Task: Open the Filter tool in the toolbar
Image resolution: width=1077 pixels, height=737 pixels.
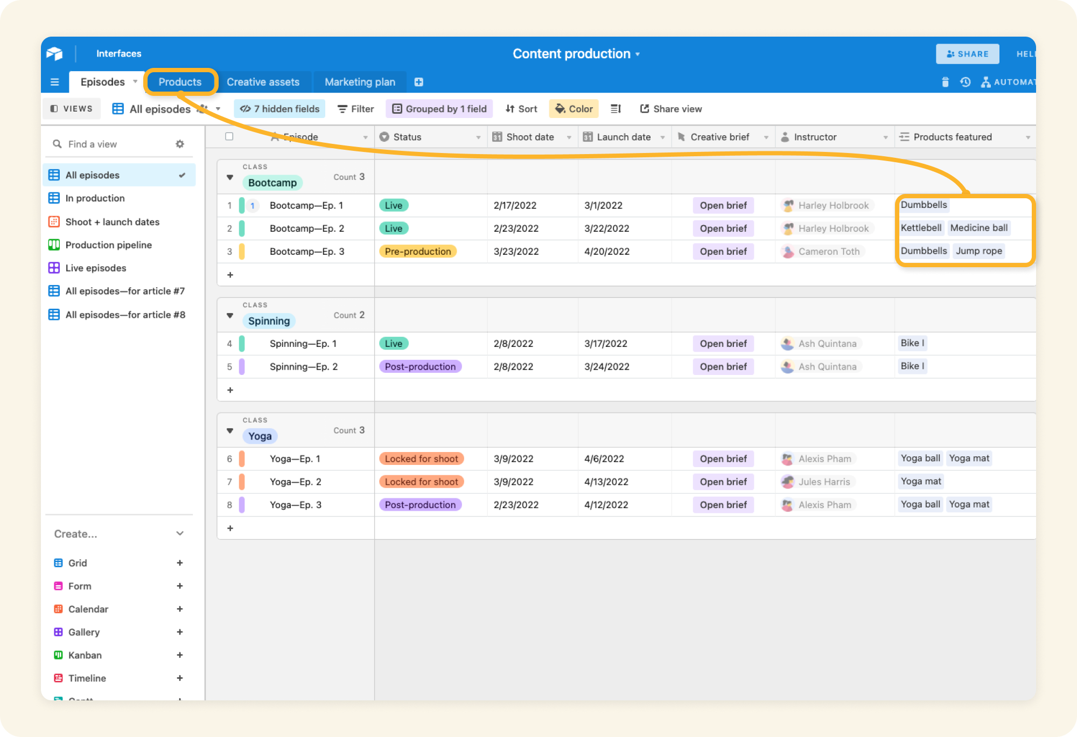Action: pyautogui.click(x=355, y=108)
